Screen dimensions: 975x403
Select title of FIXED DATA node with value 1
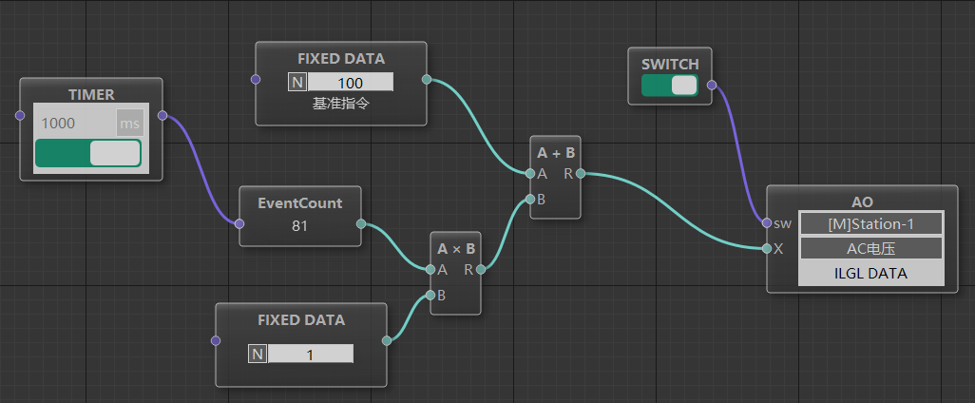coord(301,320)
